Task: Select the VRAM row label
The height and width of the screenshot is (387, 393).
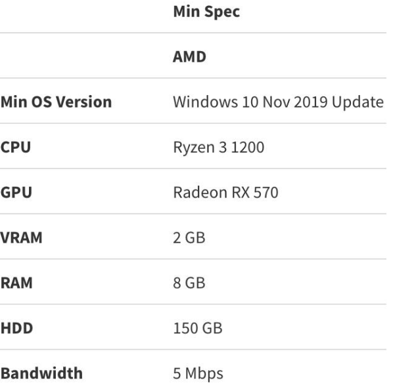Action: (21, 238)
